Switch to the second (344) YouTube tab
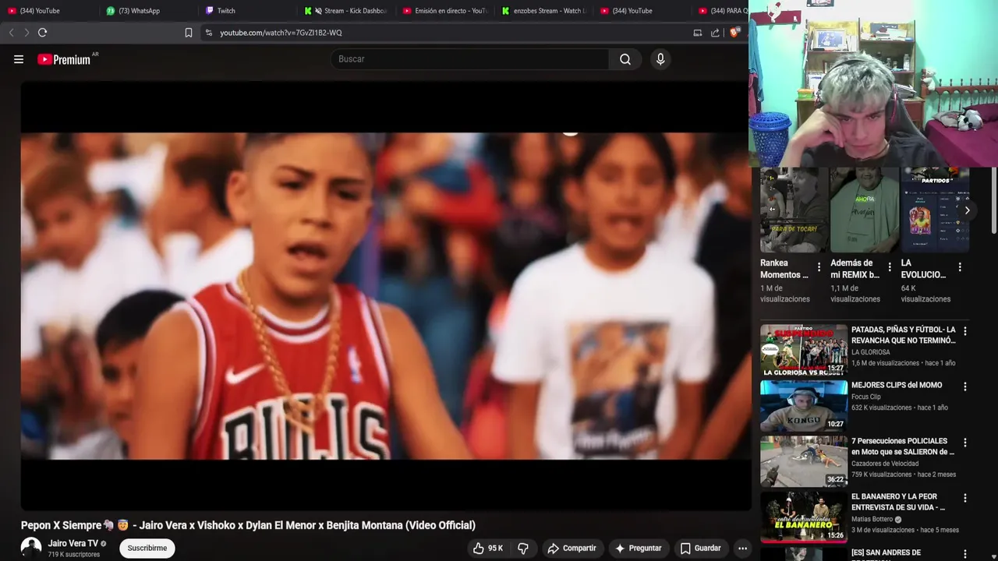Viewport: 998px width, 561px height. coord(642,11)
